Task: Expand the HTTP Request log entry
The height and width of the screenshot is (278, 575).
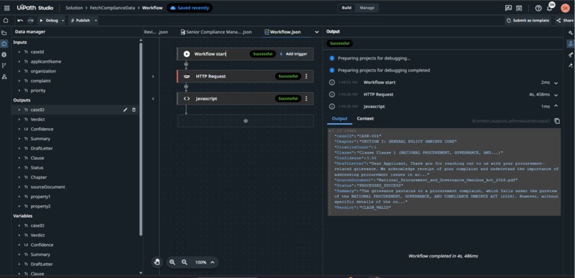Action: [556, 95]
